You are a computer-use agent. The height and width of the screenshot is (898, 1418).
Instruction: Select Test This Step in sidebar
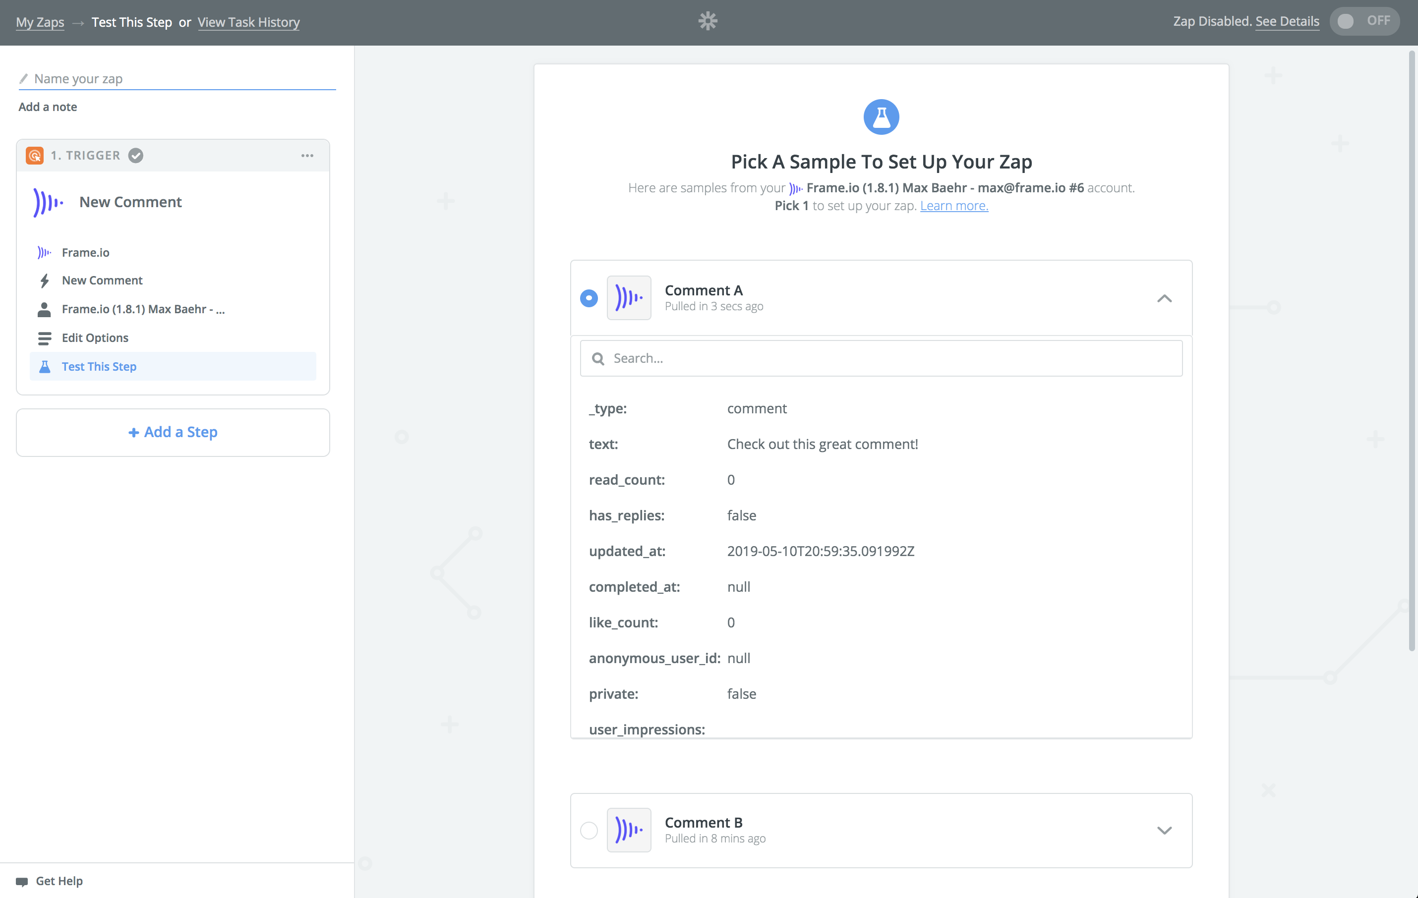(99, 366)
